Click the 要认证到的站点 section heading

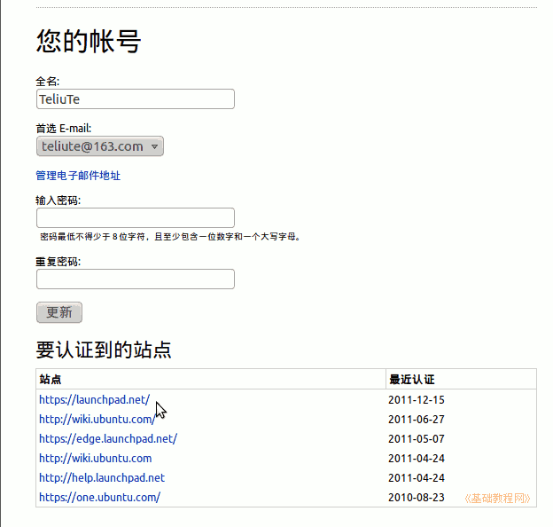[104, 350]
